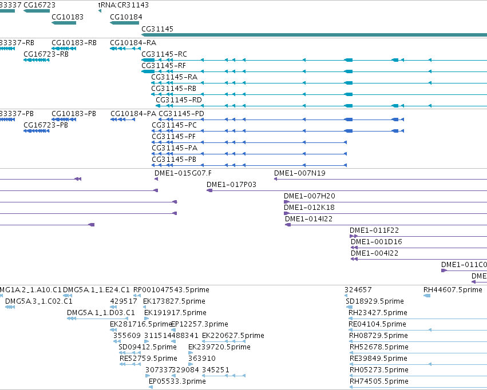Image resolution: width=487 pixels, height=390 pixels.
Task: Click the CG10183-PB protein label
Action: pos(74,114)
